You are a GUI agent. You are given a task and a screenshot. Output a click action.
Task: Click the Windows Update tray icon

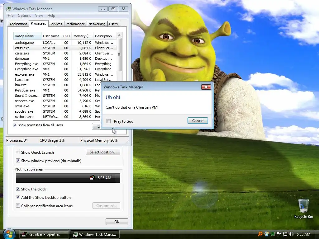[x=266, y=234]
